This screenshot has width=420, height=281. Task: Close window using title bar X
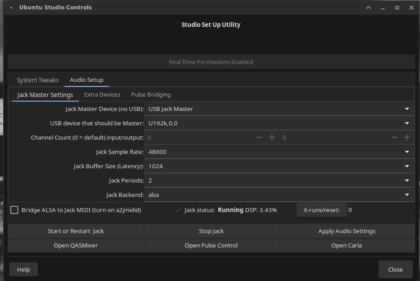click(x=412, y=8)
